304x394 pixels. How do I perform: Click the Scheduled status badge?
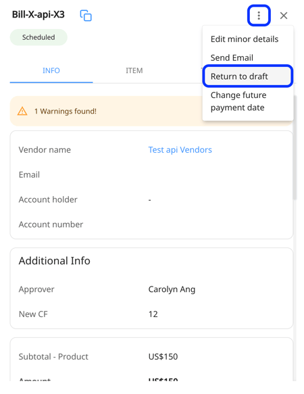click(39, 37)
